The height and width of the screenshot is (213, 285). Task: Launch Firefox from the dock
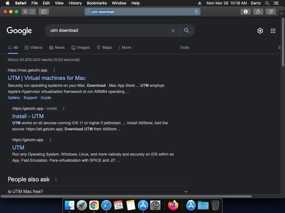[173, 206]
